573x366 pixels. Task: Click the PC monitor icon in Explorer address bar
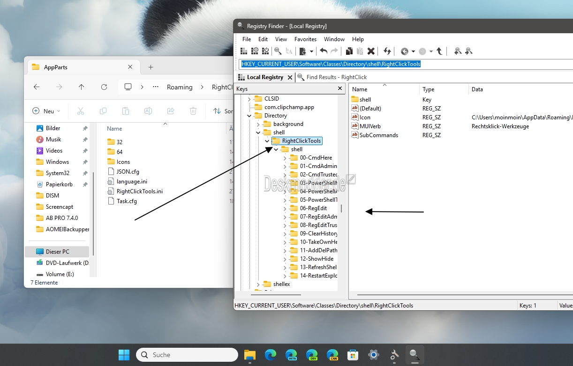click(128, 87)
